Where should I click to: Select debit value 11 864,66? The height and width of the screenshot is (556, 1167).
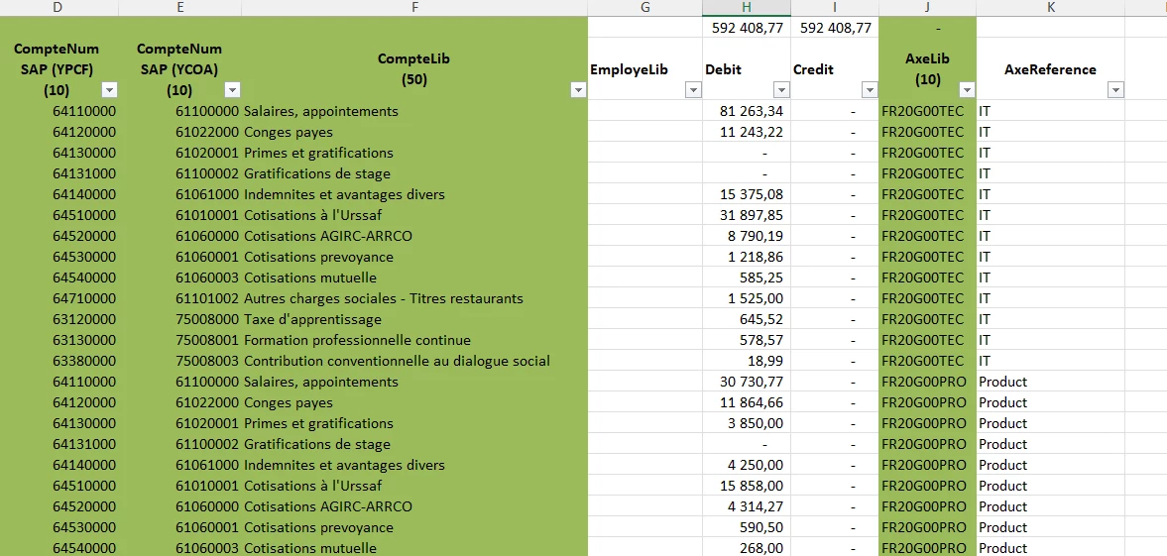(x=747, y=402)
